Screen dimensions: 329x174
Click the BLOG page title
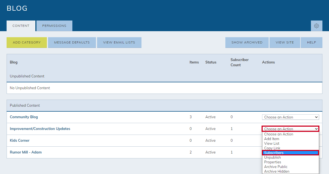17,8
